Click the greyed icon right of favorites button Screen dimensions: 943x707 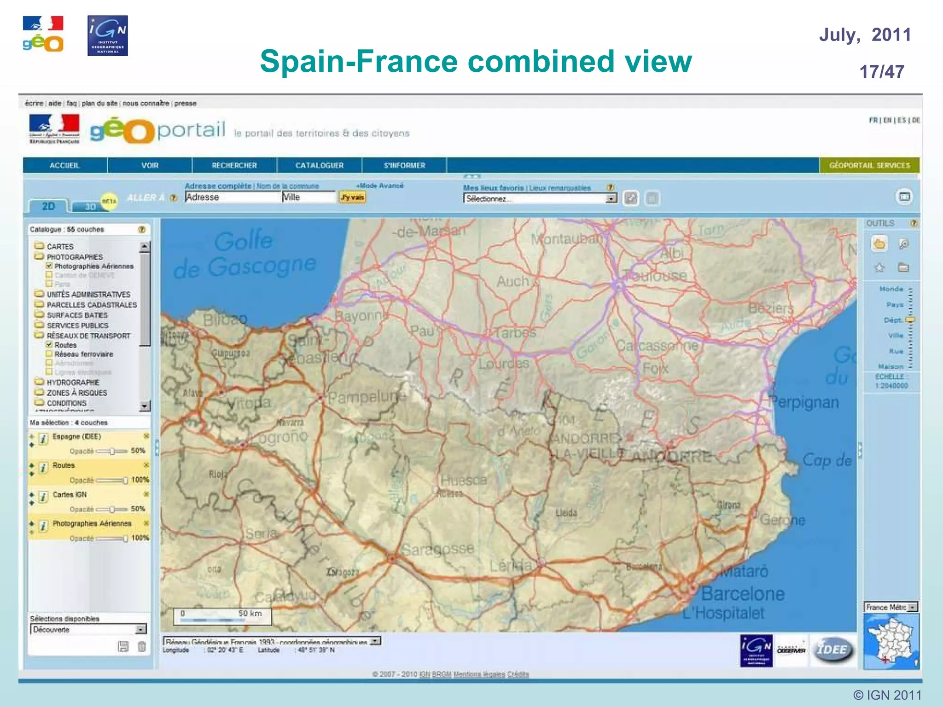coord(652,198)
